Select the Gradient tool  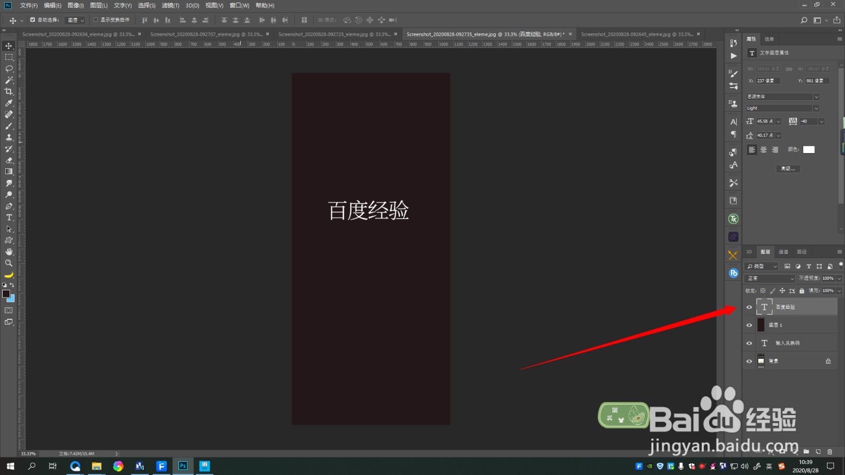(x=9, y=172)
